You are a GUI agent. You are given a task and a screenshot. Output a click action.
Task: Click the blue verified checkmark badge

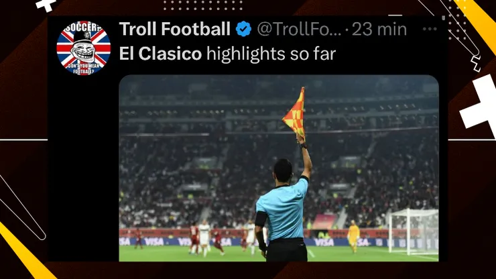(243, 29)
